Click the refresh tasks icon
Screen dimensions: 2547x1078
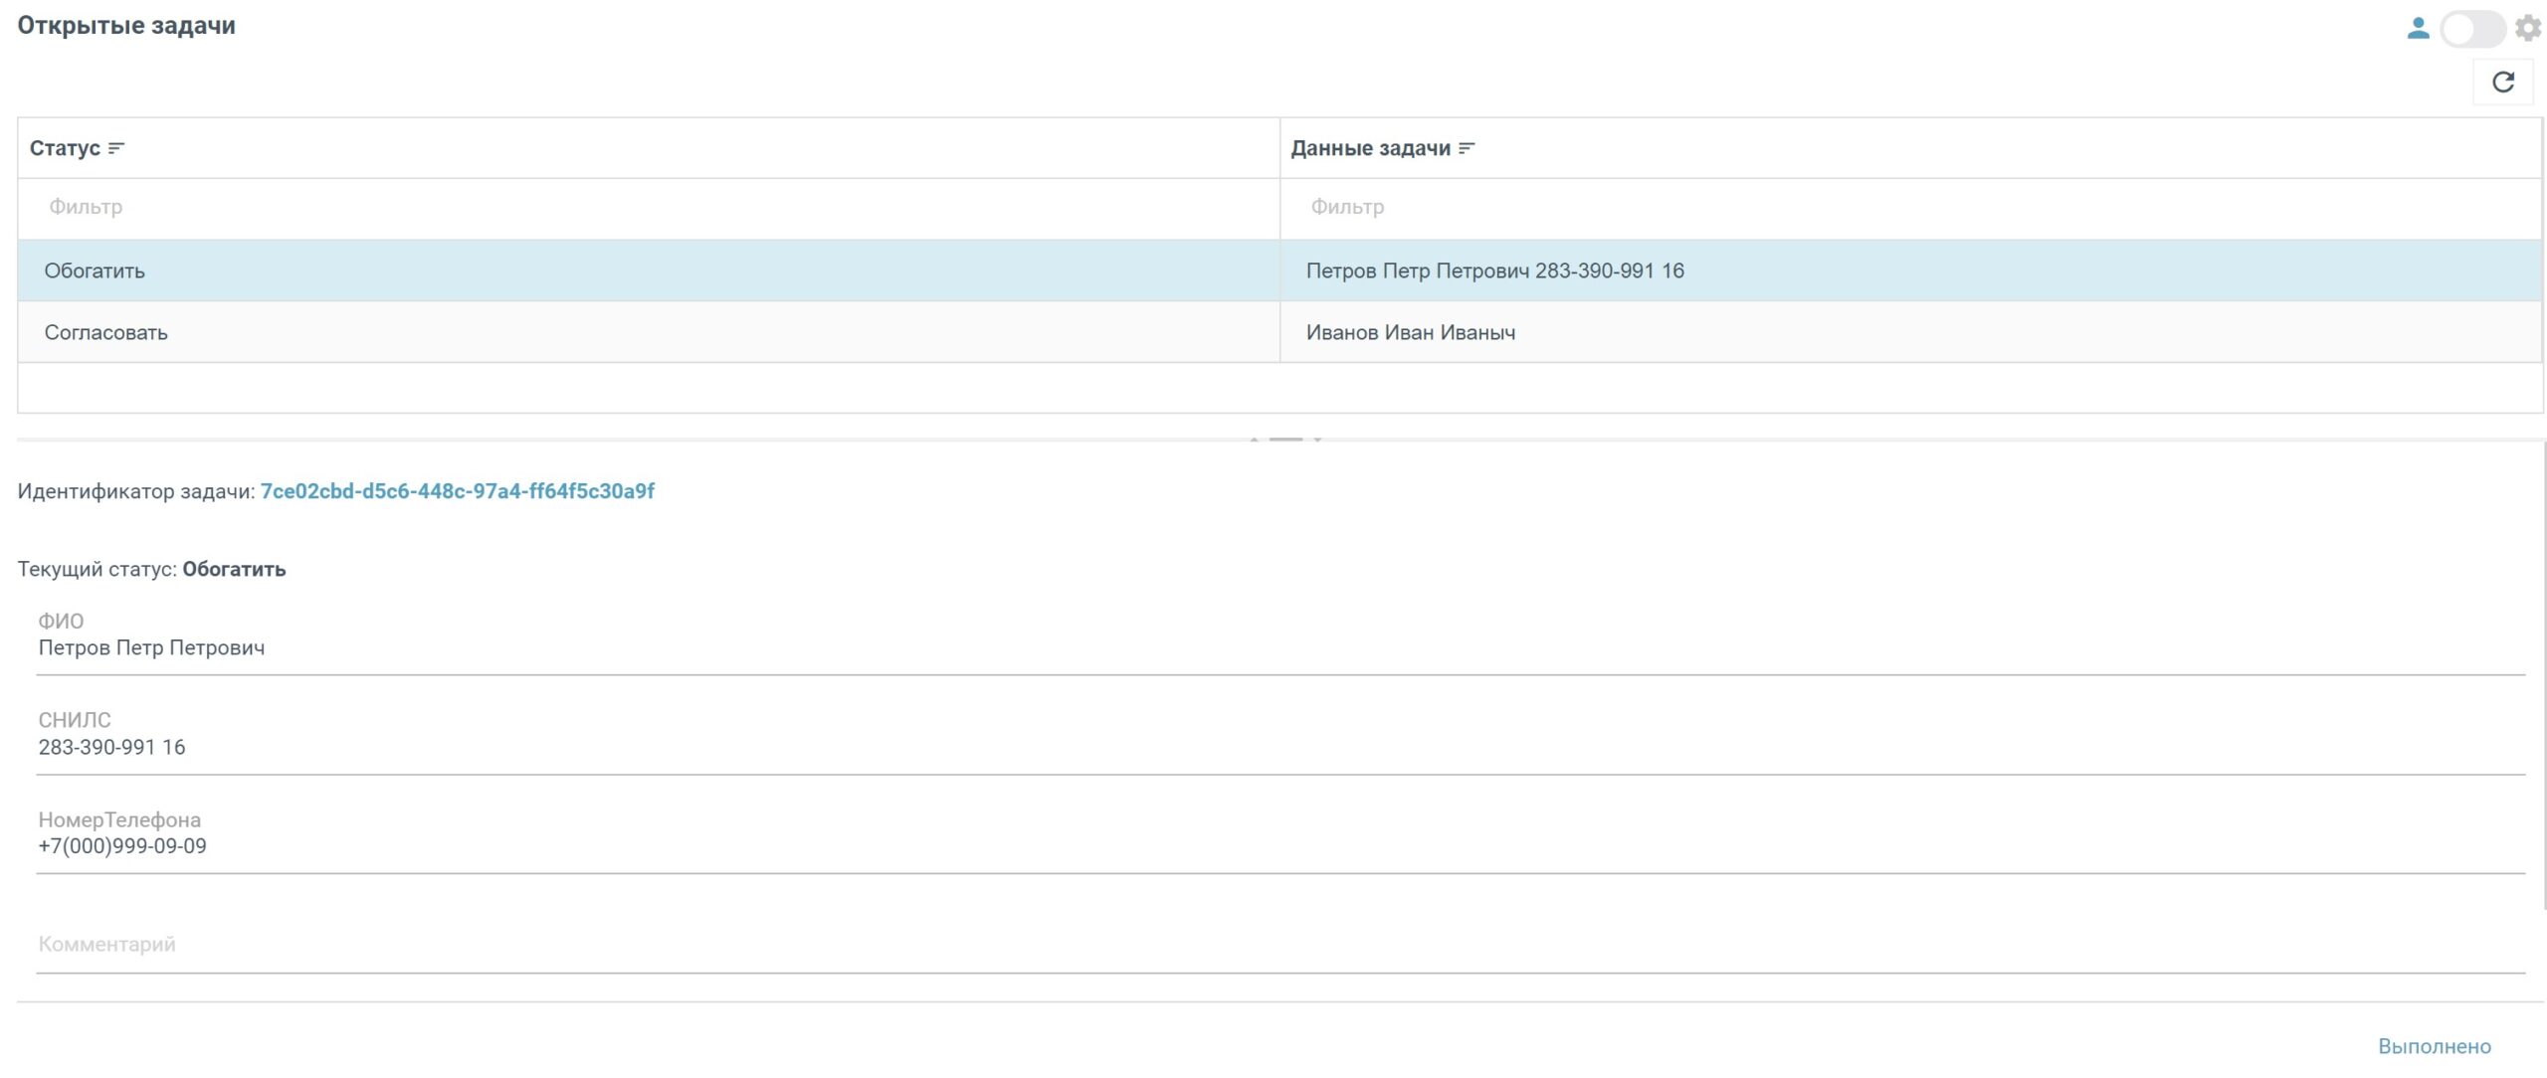point(2502,82)
